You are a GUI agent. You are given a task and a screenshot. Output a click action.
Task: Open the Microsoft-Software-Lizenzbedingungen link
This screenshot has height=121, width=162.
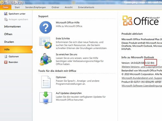pos(142,86)
